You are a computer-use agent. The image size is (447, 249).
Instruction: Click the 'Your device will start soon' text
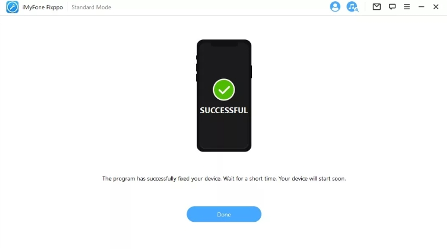click(x=312, y=179)
